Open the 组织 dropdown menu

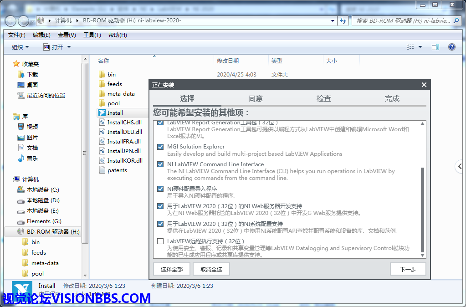point(20,47)
